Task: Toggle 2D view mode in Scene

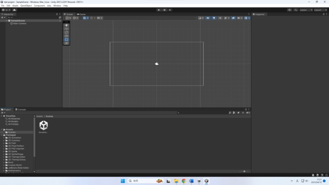Action: [x=208, y=18]
